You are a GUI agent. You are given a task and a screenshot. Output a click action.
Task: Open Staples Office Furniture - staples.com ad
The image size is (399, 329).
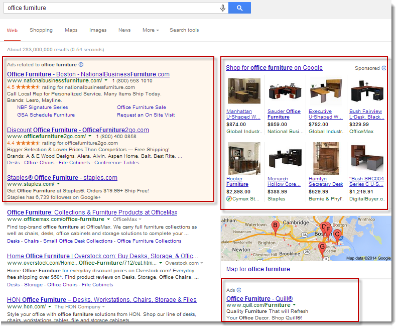[x=62, y=177]
